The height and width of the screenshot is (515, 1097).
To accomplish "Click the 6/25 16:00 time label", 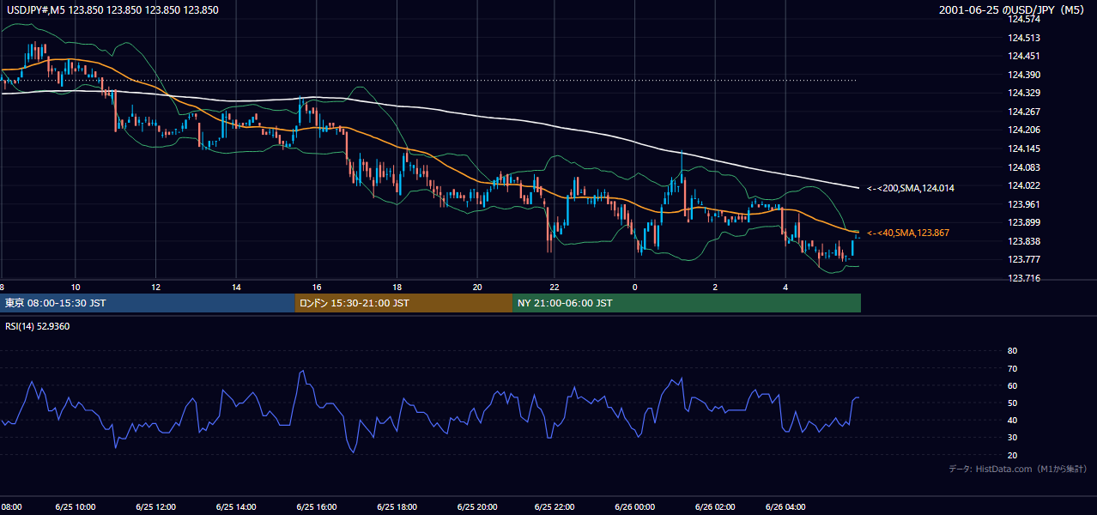I will pyautogui.click(x=316, y=506).
